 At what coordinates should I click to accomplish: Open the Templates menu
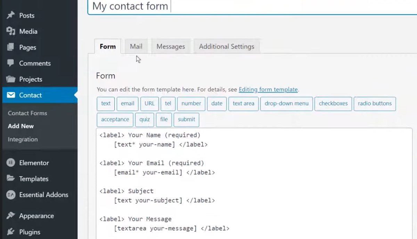tap(34, 179)
